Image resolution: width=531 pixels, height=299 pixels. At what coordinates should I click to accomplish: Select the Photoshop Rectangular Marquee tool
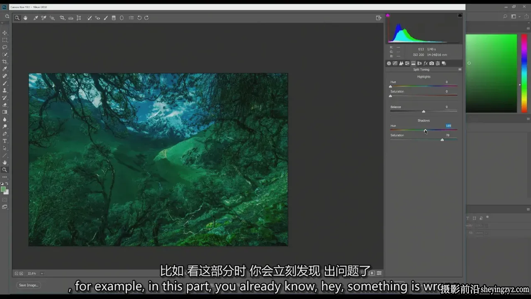coord(5,40)
